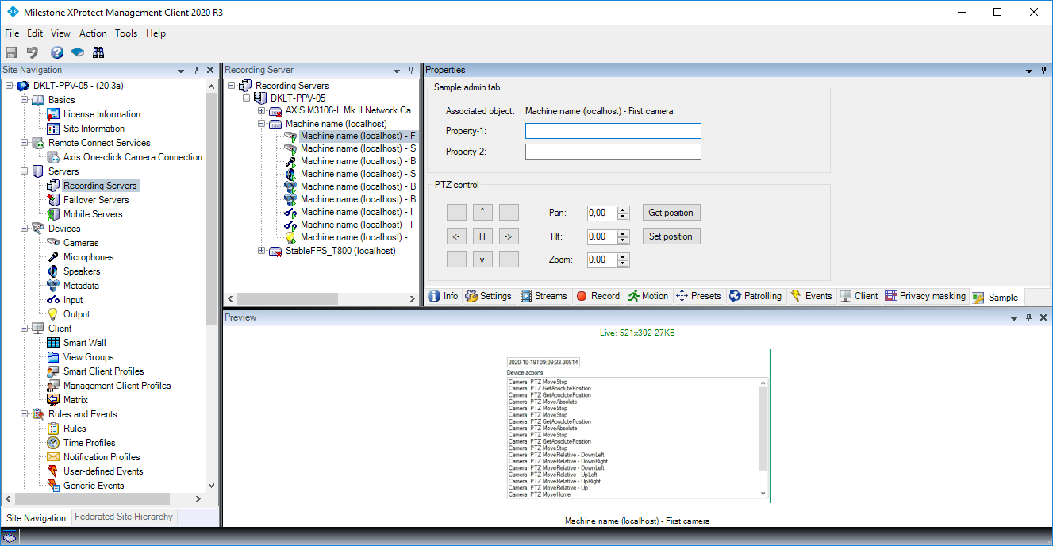
Task: Switch to the Streams tab
Action: [x=544, y=296]
